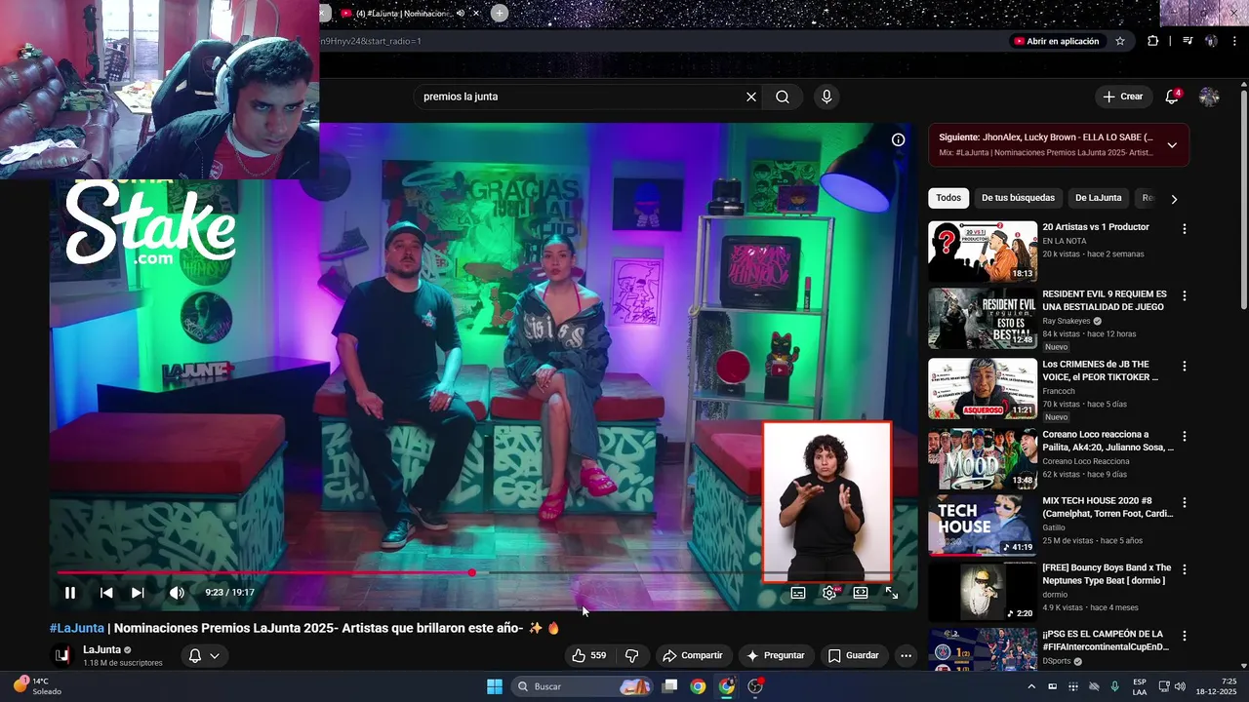Screen dimensions: 1249x702
Task: Expand the Siguiente mix playlist panel
Action: [x=1172, y=144]
